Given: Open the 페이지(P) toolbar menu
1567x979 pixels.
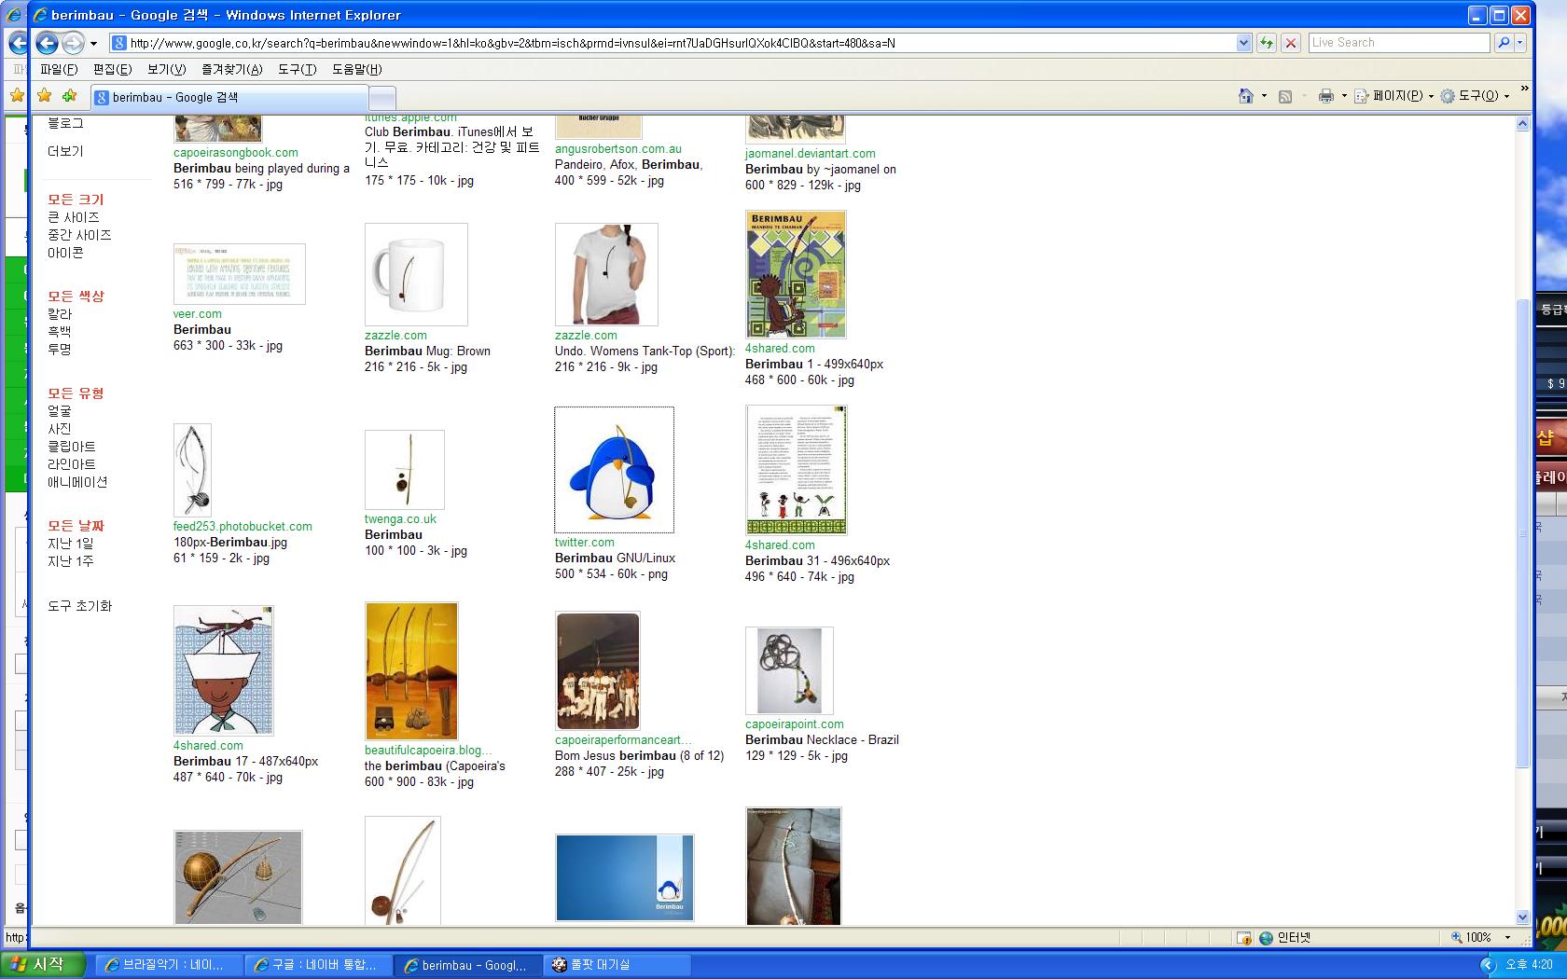Looking at the screenshot, I should [1394, 96].
